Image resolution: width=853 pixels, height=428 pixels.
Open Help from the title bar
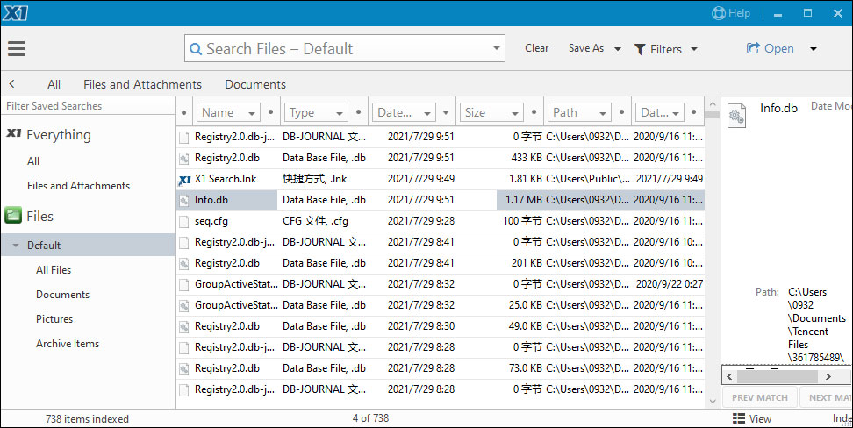point(731,13)
